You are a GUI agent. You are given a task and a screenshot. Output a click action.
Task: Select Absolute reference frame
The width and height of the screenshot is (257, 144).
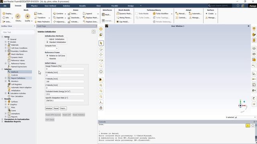click(47, 59)
